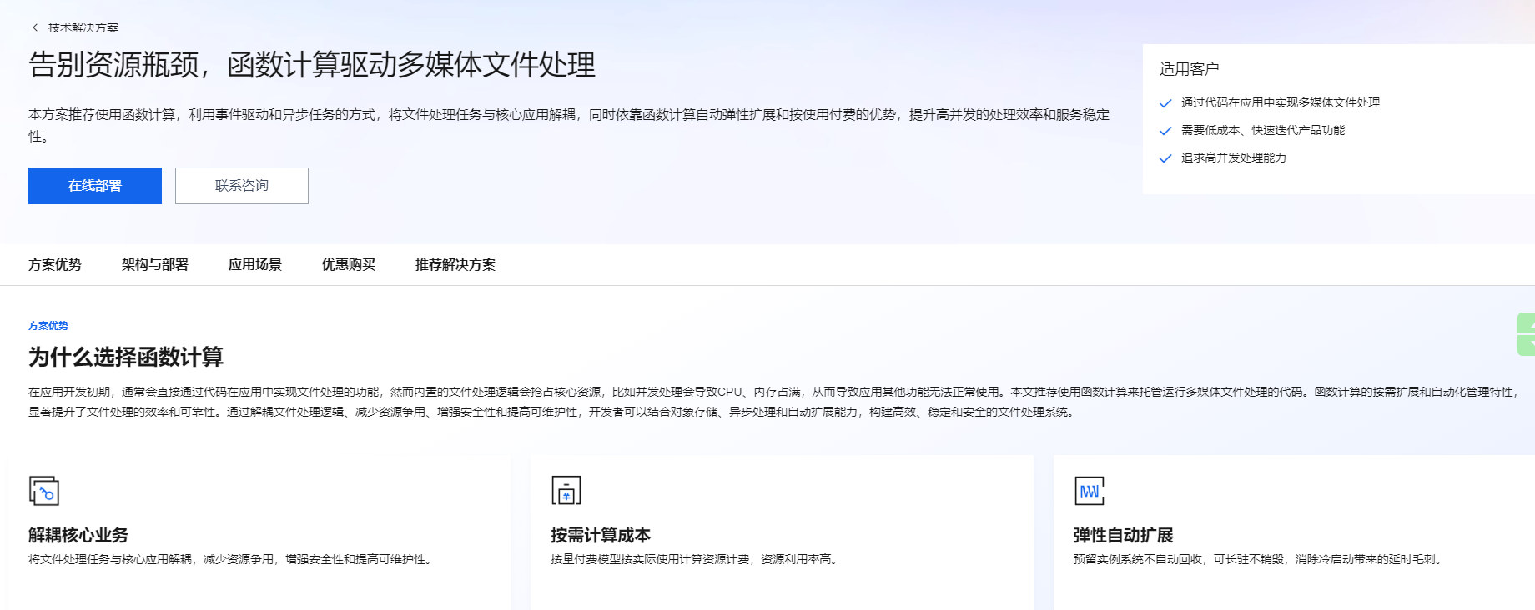
Task: Select the 弹性自动扩展 card heading
Action: click(x=1124, y=535)
